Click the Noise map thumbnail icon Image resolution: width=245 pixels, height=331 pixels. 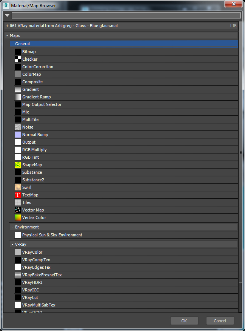tap(18, 127)
